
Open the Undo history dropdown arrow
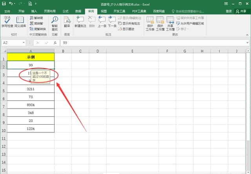tap(15, 4)
